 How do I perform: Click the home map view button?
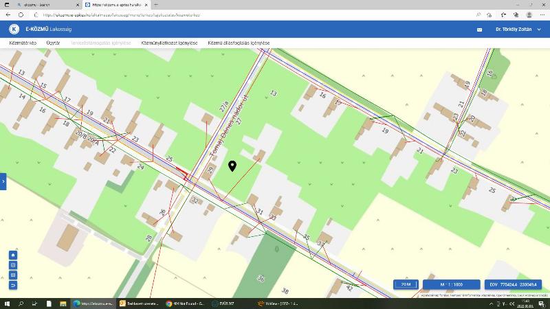pos(13,255)
